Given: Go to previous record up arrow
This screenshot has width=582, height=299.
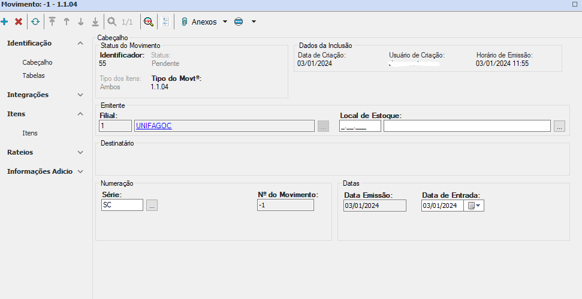Looking at the screenshot, I should 67,22.
